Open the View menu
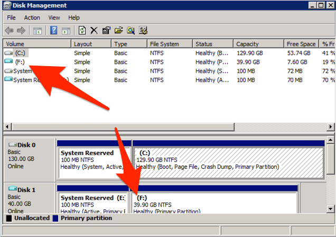 click(x=54, y=17)
